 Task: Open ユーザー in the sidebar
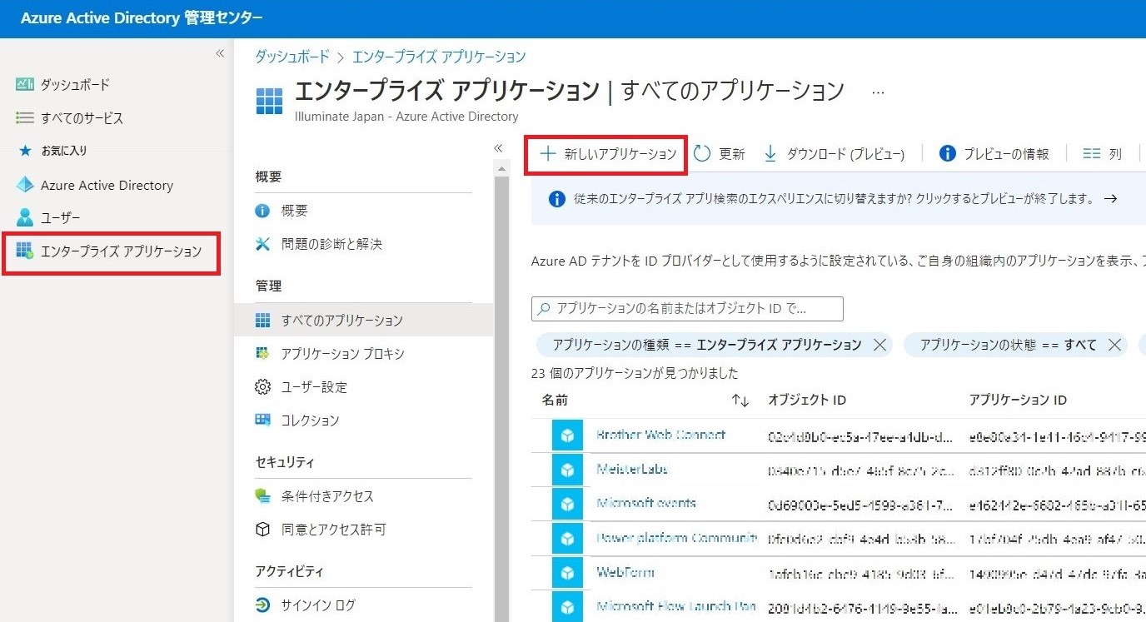pos(60,218)
